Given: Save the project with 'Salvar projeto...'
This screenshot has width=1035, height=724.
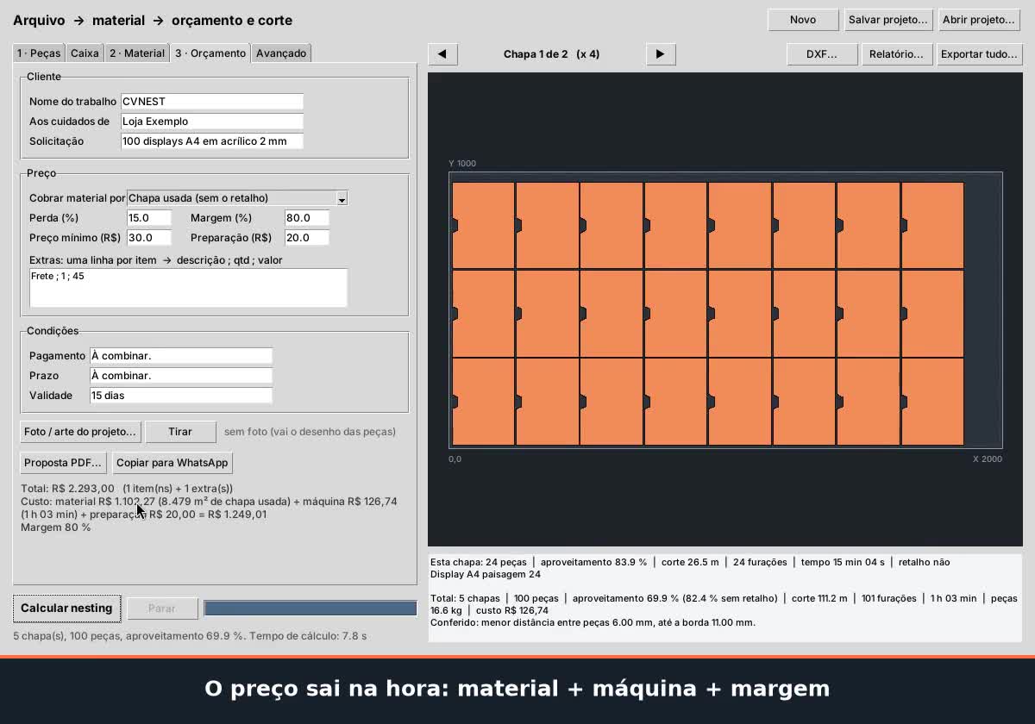Looking at the screenshot, I should click(x=888, y=20).
